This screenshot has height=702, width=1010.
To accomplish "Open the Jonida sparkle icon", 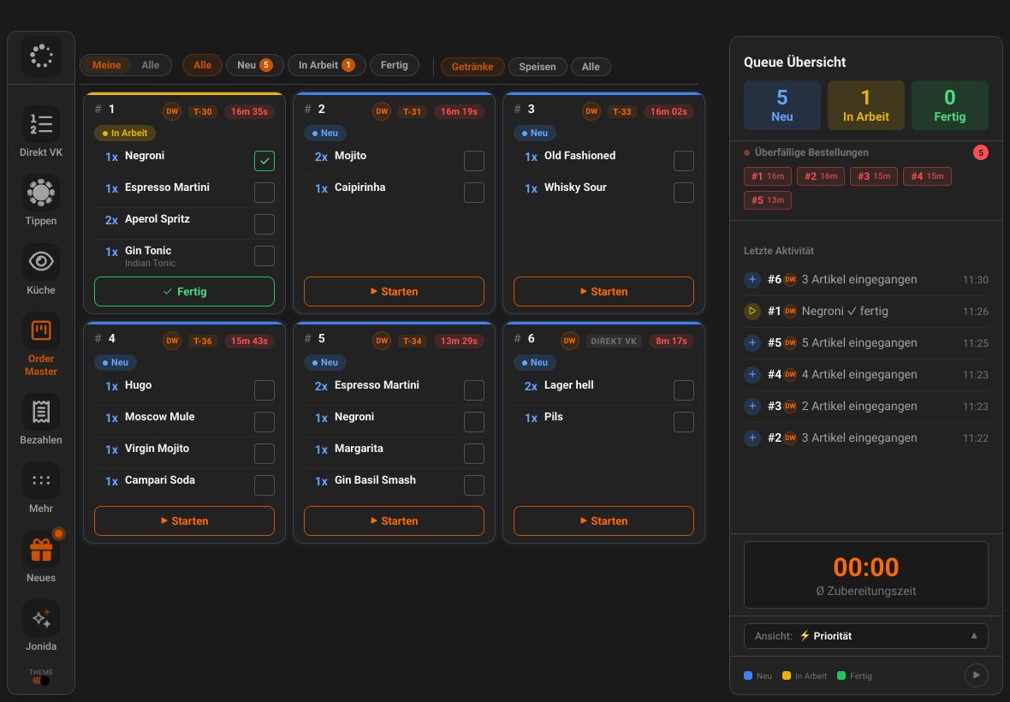I will [x=41, y=618].
